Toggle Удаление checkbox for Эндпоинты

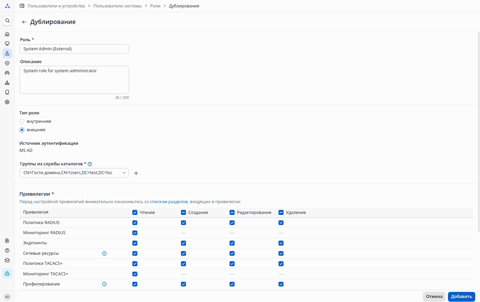tap(281, 243)
